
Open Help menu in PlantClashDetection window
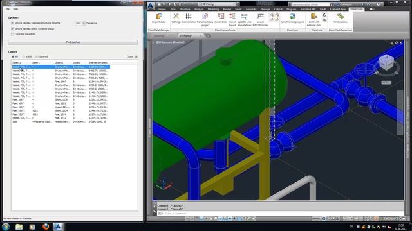tap(15, 9)
